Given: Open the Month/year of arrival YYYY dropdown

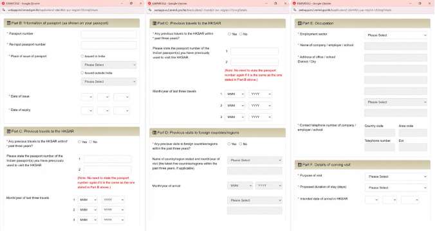Looking at the screenshot, I should [x=269, y=185].
